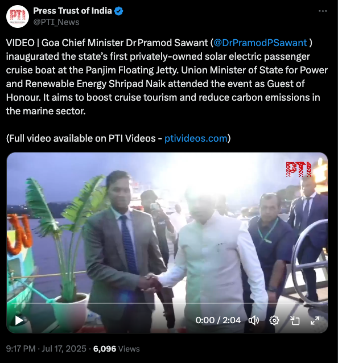This screenshot has height=363, width=338.
Task: Open the PTI profile avatar
Action: coord(18,16)
